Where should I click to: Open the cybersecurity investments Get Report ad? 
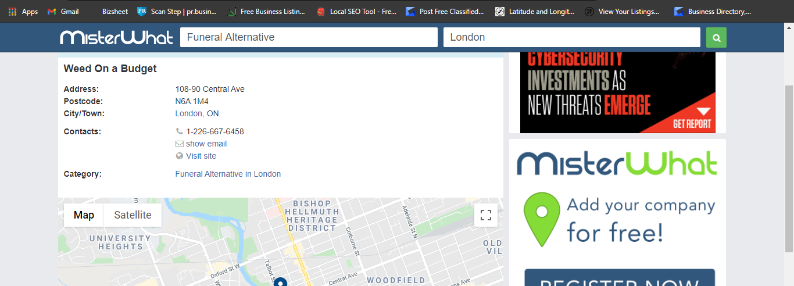click(617, 92)
